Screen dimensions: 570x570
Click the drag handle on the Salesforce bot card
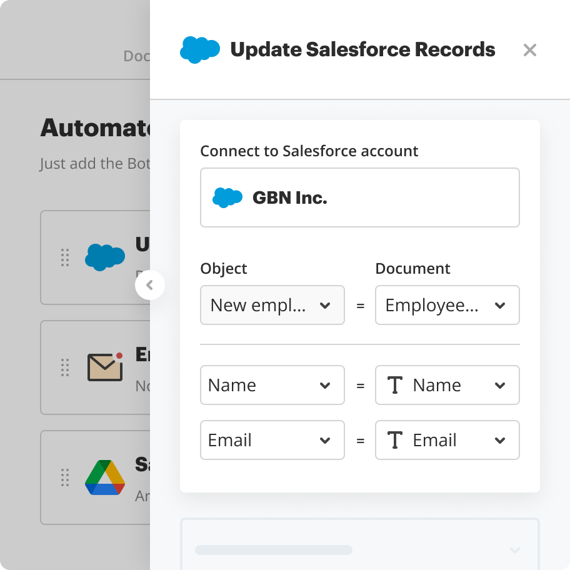click(65, 257)
